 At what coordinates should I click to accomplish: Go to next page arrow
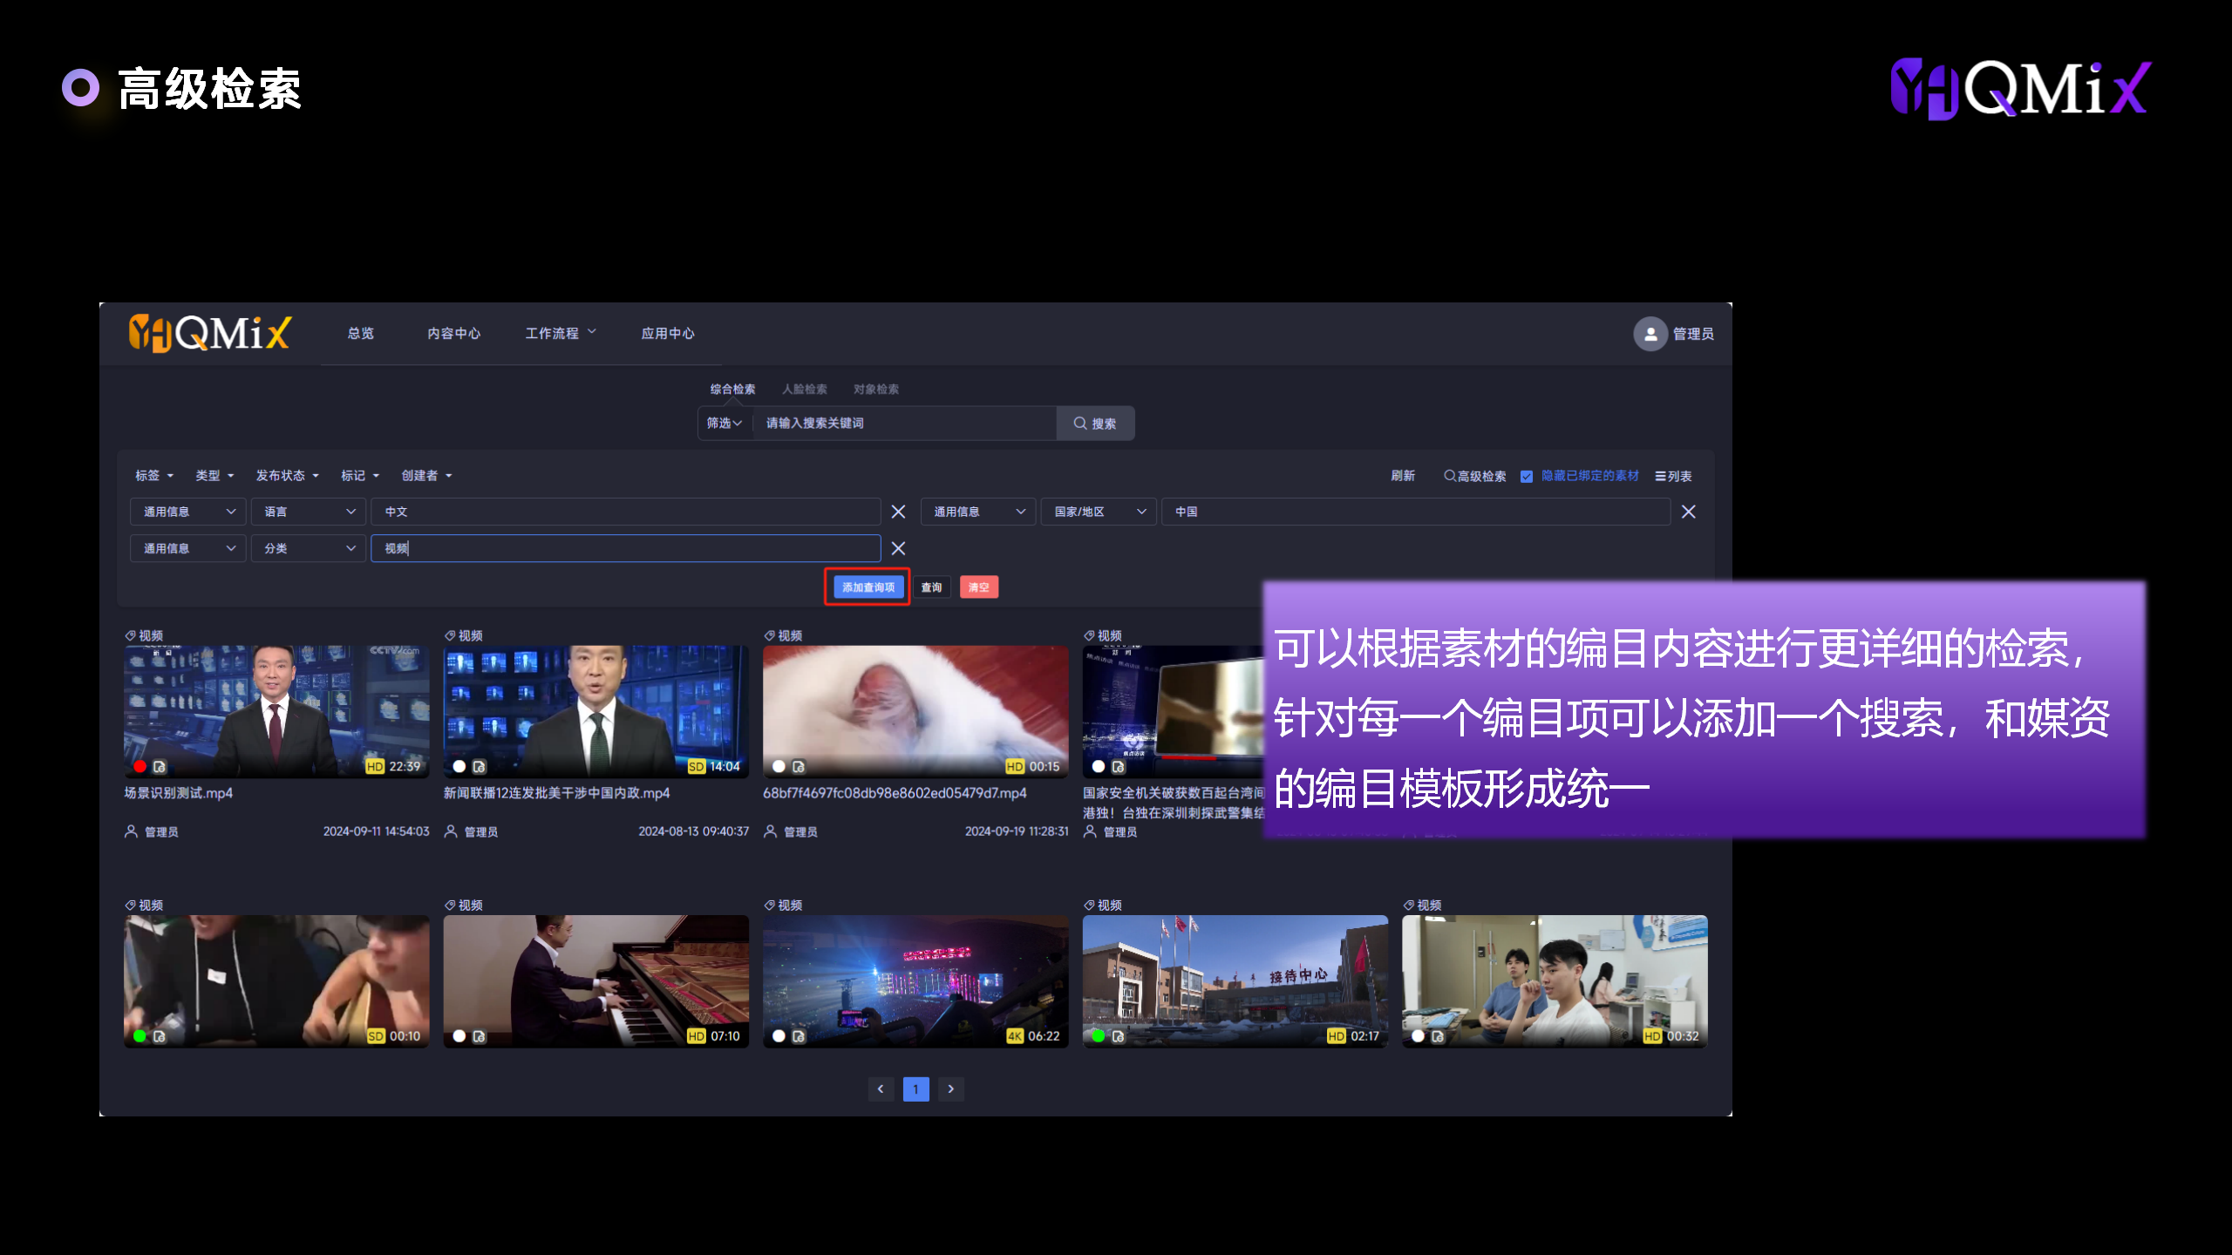coord(951,1089)
